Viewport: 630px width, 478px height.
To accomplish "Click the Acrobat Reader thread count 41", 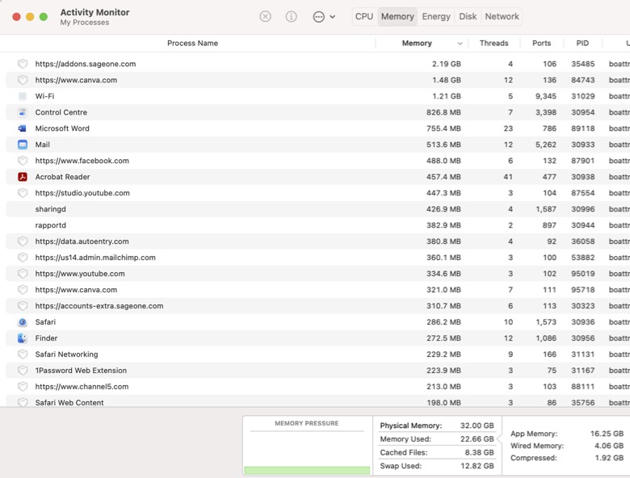I will click(508, 177).
